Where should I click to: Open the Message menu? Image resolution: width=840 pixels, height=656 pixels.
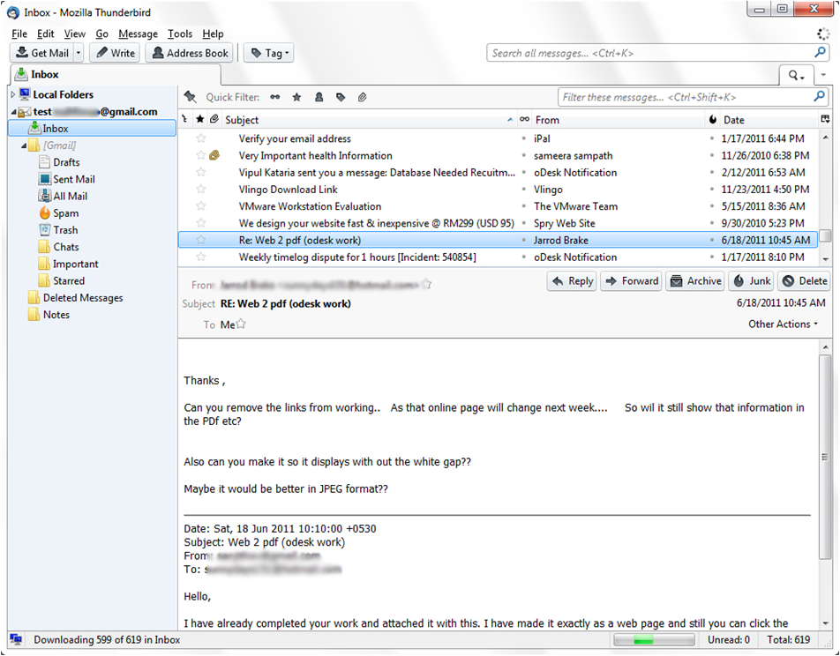pyautogui.click(x=139, y=34)
